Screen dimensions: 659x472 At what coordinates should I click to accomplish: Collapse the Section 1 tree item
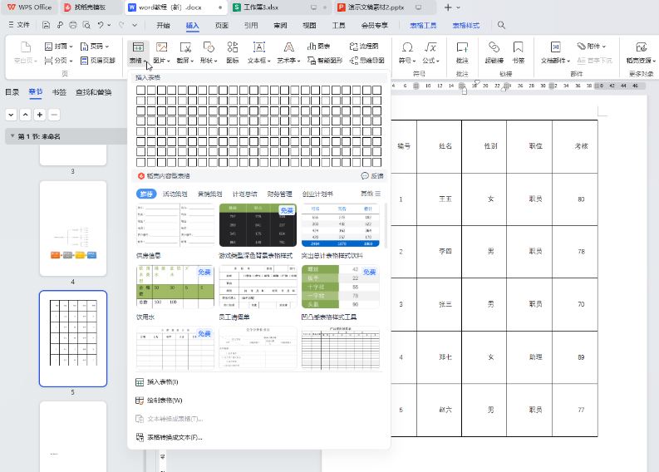pyautogui.click(x=12, y=136)
